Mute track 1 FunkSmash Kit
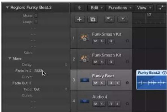The height and width of the screenshot is (112, 167). point(96,41)
